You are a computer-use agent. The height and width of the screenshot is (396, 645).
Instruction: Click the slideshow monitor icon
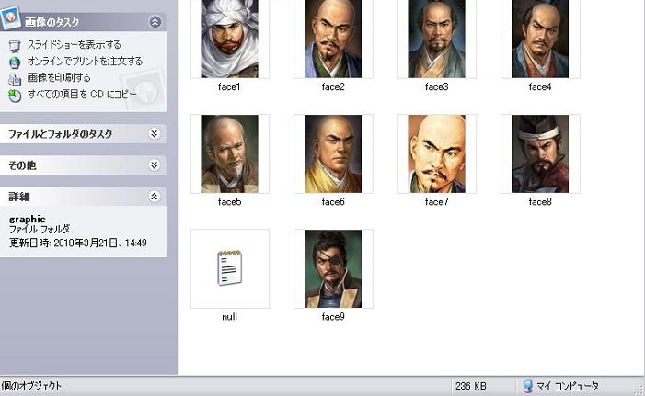tap(15, 46)
